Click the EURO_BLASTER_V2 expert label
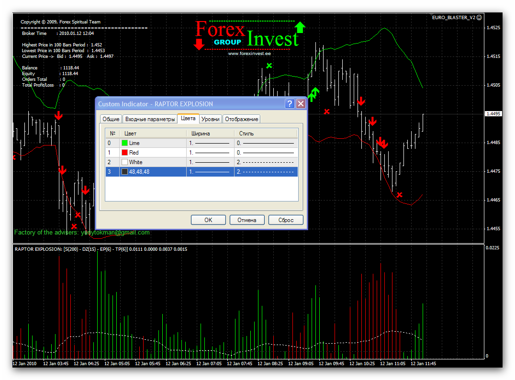Viewport: 515px width, 380px height. coord(453,17)
